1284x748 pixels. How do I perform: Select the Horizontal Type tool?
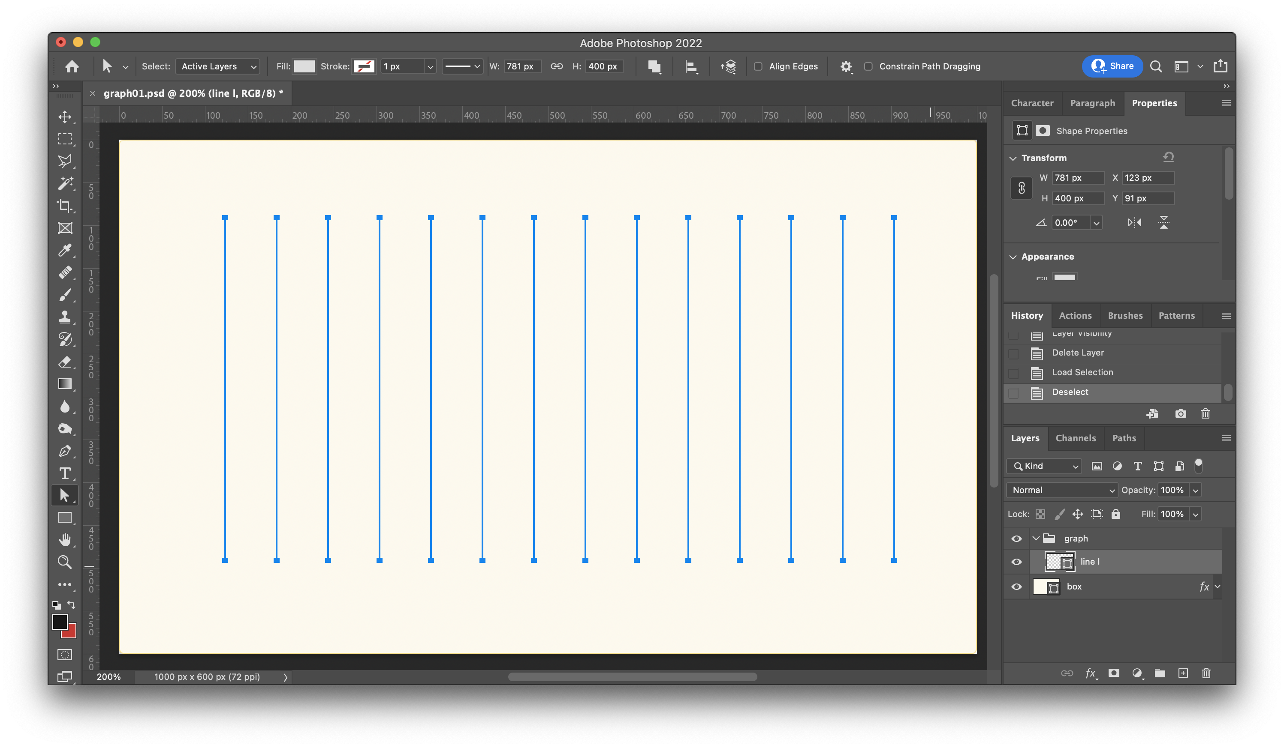(65, 473)
